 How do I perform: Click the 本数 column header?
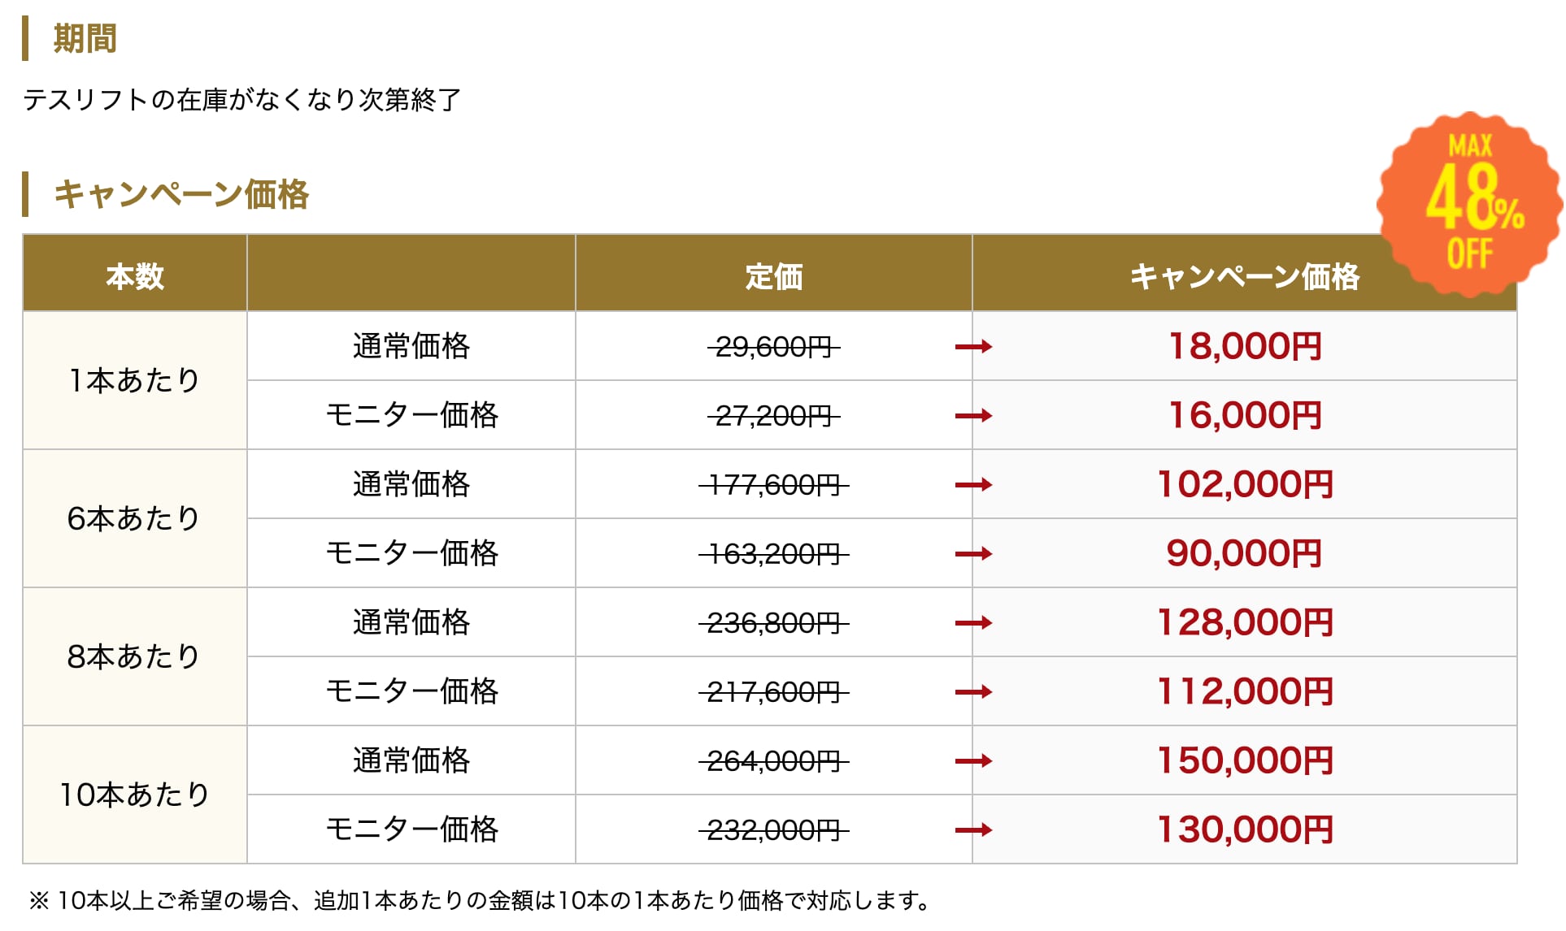(135, 276)
